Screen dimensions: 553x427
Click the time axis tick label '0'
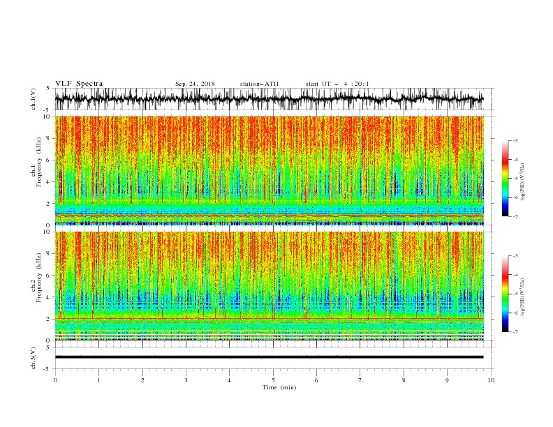pyautogui.click(x=55, y=380)
